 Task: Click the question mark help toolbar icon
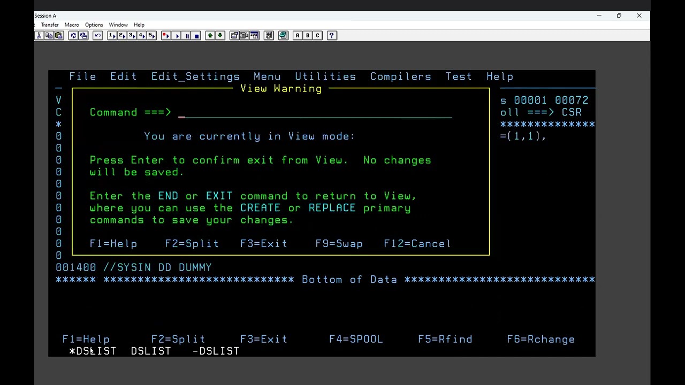click(x=332, y=35)
